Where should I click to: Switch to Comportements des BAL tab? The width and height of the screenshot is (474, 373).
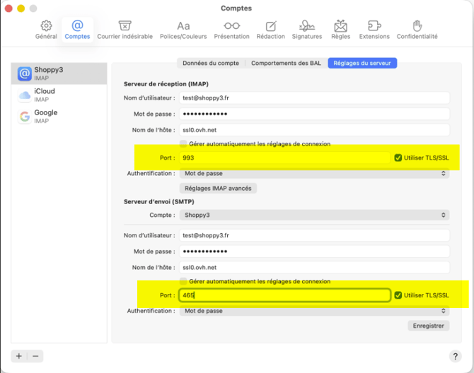[x=286, y=63]
